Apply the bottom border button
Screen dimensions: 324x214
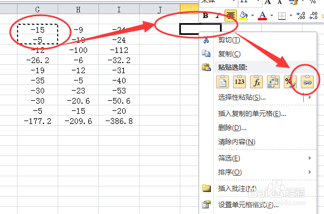pos(282,16)
